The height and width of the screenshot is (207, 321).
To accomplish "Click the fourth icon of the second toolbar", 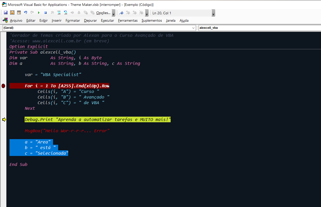I will 141,13.
